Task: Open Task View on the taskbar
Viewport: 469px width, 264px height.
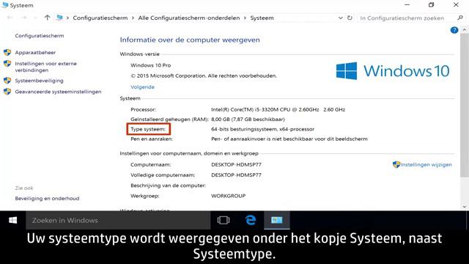Action: tap(224, 220)
